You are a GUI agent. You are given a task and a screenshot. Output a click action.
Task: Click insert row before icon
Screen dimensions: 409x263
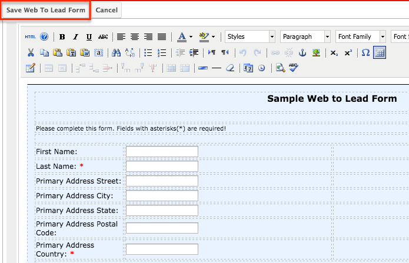pos(81,68)
